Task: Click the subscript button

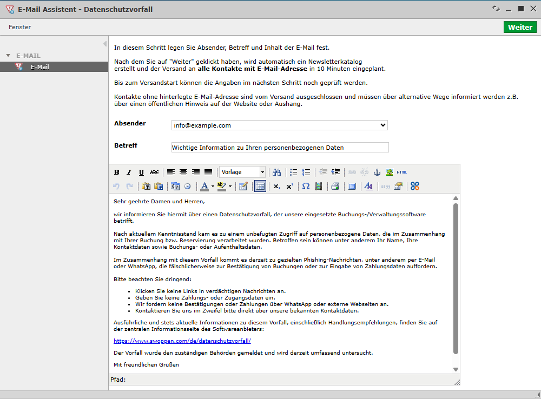Action: pyautogui.click(x=276, y=187)
